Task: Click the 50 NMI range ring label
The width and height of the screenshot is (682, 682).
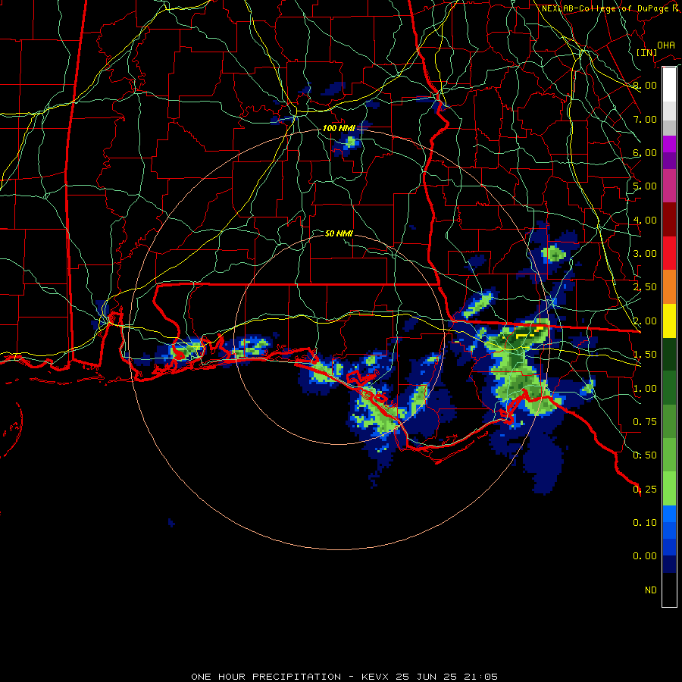Action: (339, 233)
